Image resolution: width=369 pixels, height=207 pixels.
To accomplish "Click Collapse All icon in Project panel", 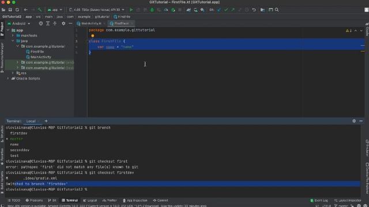I will [55, 24].
